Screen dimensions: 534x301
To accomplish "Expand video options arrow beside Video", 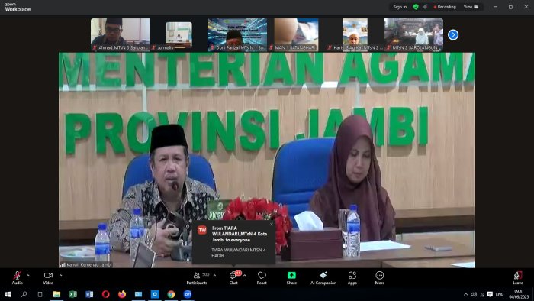I will [60, 275].
